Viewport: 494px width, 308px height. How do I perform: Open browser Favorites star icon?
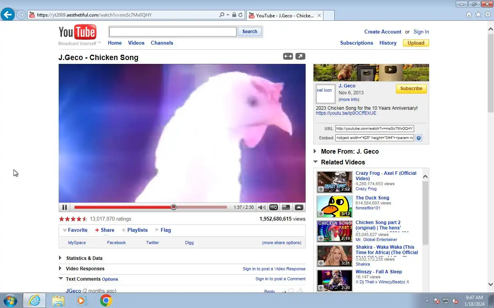tap(478, 15)
